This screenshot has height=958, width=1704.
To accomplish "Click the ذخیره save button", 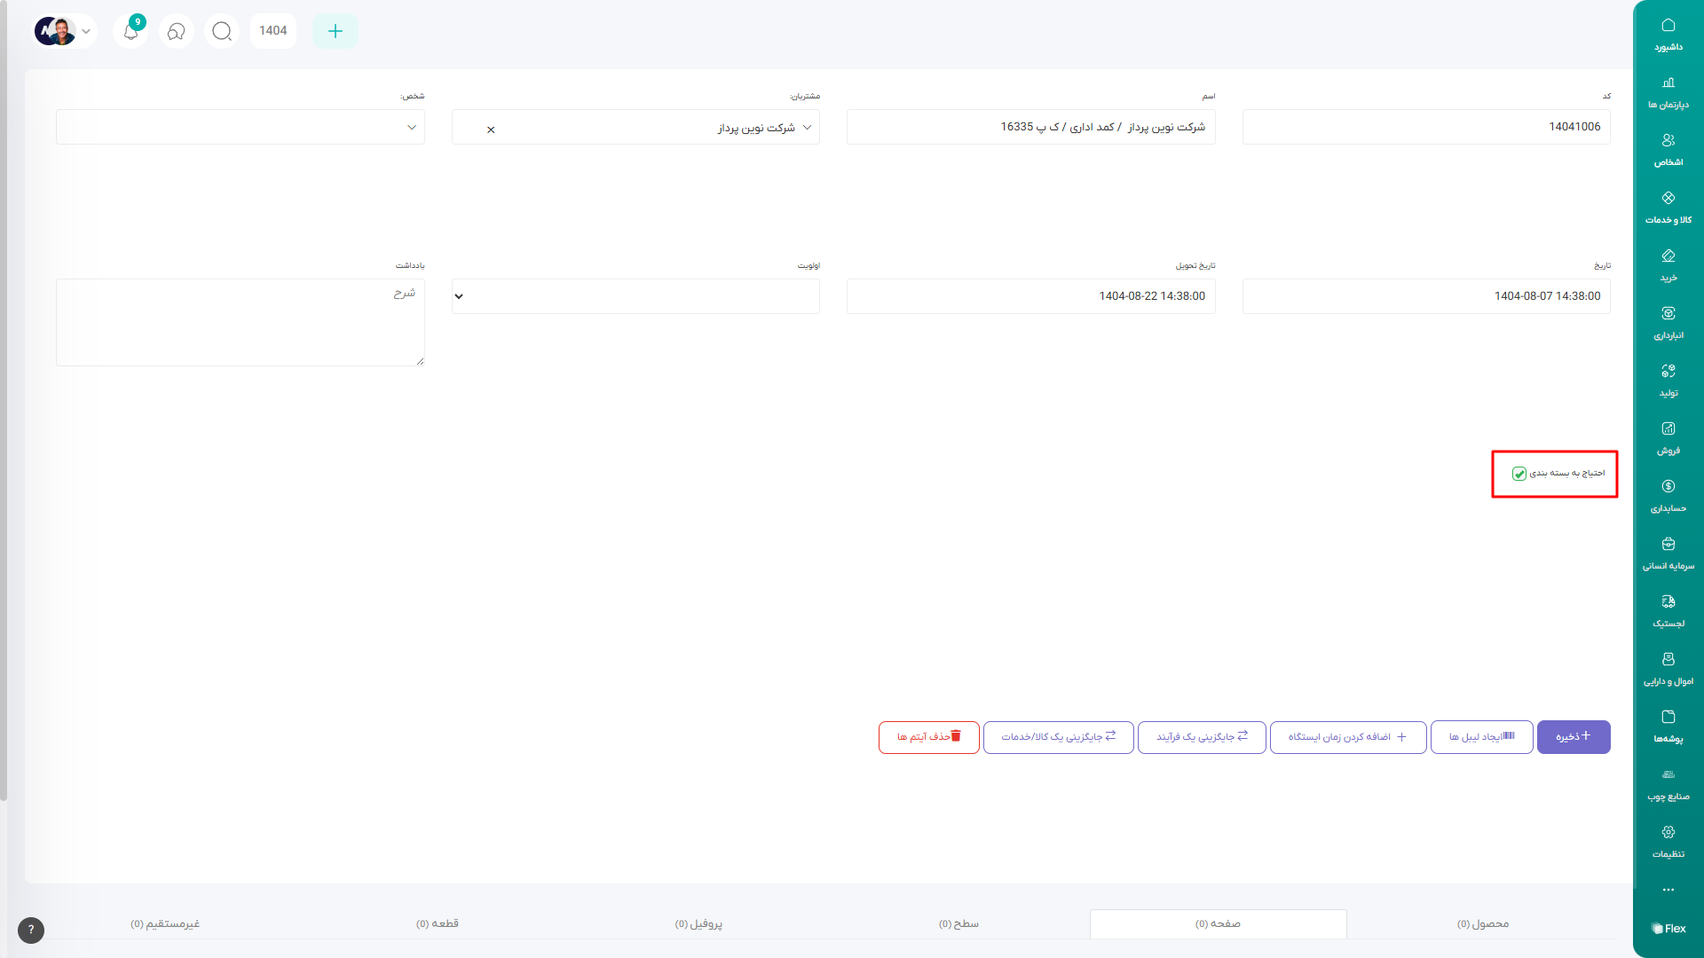I will [1573, 737].
